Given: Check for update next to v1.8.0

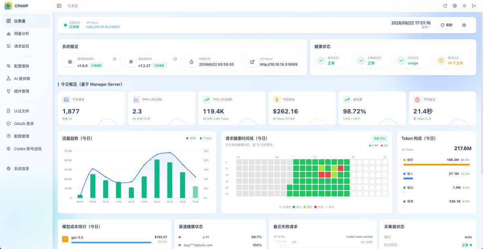Looking at the screenshot, I should coord(114,59).
